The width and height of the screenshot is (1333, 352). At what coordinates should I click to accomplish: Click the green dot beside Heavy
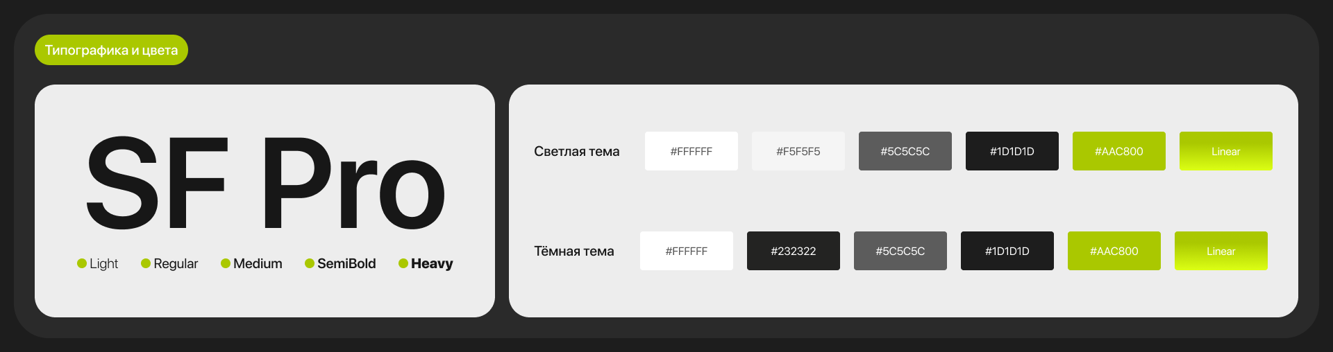(403, 263)
